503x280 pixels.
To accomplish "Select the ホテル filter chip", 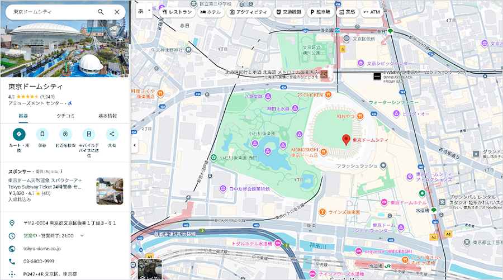I will point(210,12).
